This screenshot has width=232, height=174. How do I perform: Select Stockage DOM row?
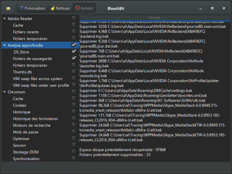pos(40,152)
